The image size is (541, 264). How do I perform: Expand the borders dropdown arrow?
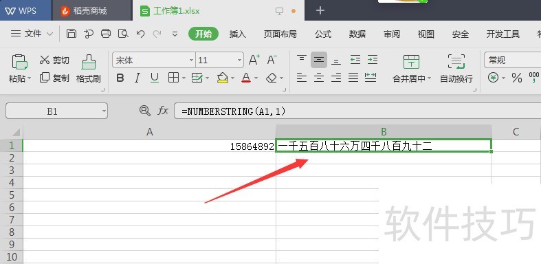pyautogui.click(x=184, y=78)
